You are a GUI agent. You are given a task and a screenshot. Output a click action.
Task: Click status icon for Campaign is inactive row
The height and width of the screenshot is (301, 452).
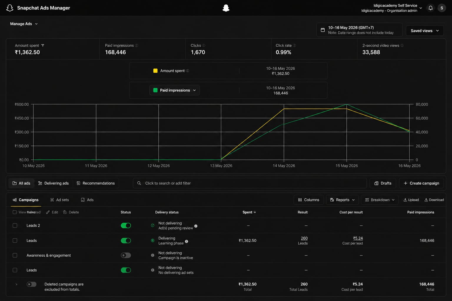tap(152, 255)
